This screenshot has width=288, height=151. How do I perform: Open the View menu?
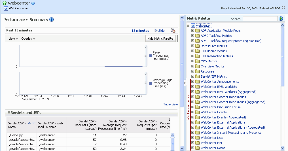(x=13, y=39)
